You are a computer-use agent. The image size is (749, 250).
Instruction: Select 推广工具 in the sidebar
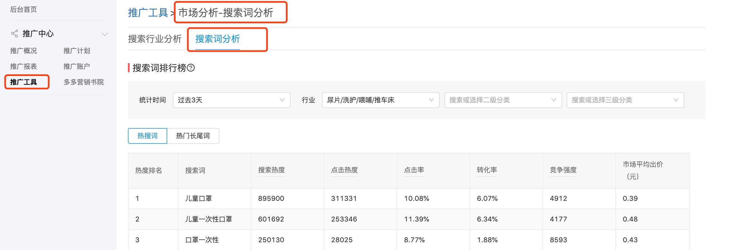tap(24, 82)
